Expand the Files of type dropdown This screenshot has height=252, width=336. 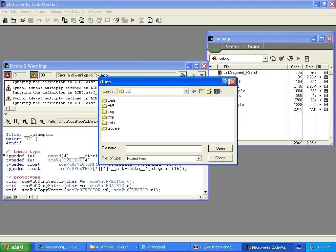[199, 158]
